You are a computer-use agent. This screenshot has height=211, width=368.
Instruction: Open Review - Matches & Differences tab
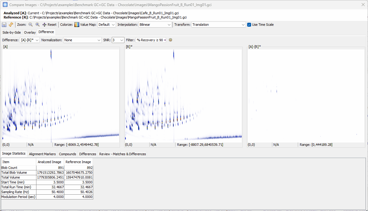pyautogui.click(x=122, y=154)
